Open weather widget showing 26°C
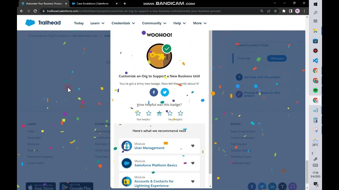The width and height of the screenshot is (339, 190). click(x=315, y=142)
